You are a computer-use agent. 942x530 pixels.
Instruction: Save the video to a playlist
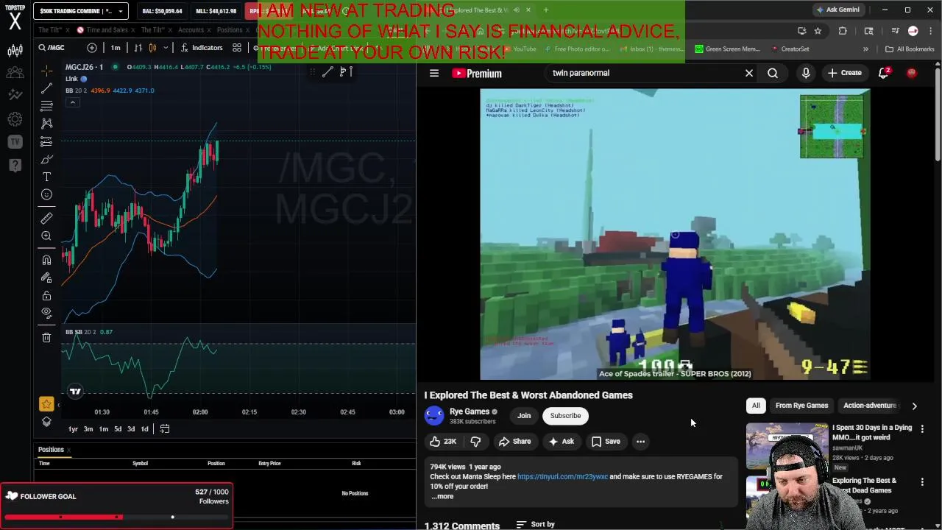[606, 442]
